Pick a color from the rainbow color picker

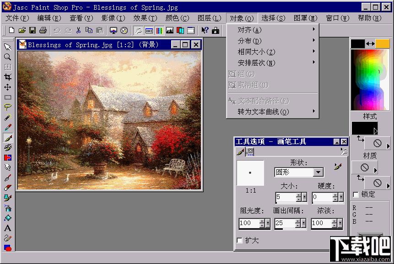pos(370,80)
